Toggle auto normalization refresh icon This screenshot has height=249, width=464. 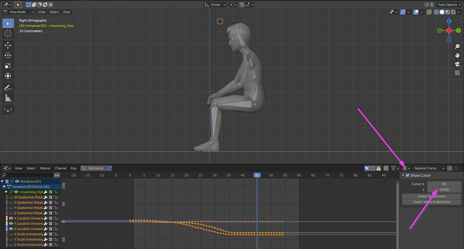109,168
